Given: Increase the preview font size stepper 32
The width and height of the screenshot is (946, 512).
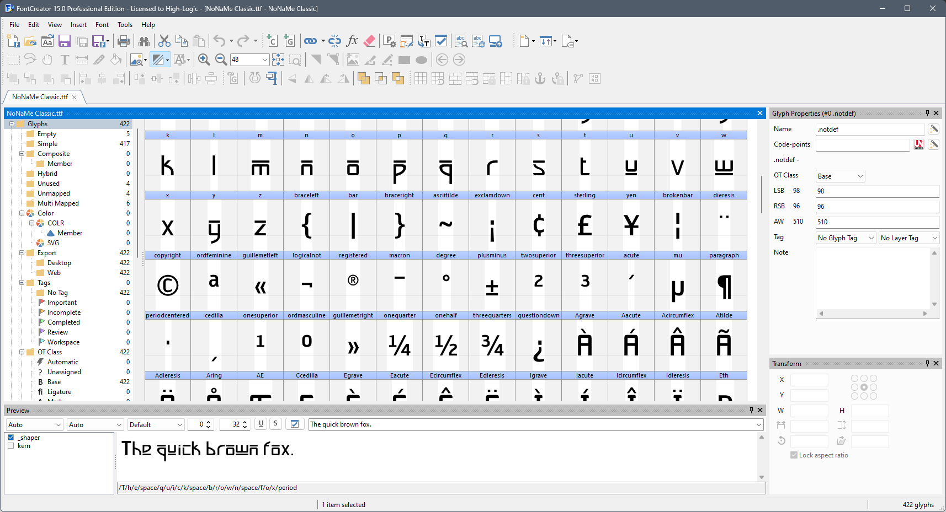Looking at the screenshot, I should 245,422.
